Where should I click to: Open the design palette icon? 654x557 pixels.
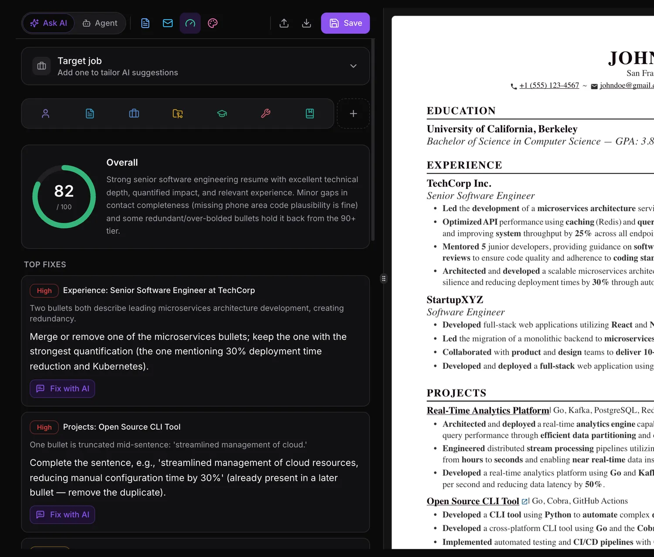coord(213,23)
